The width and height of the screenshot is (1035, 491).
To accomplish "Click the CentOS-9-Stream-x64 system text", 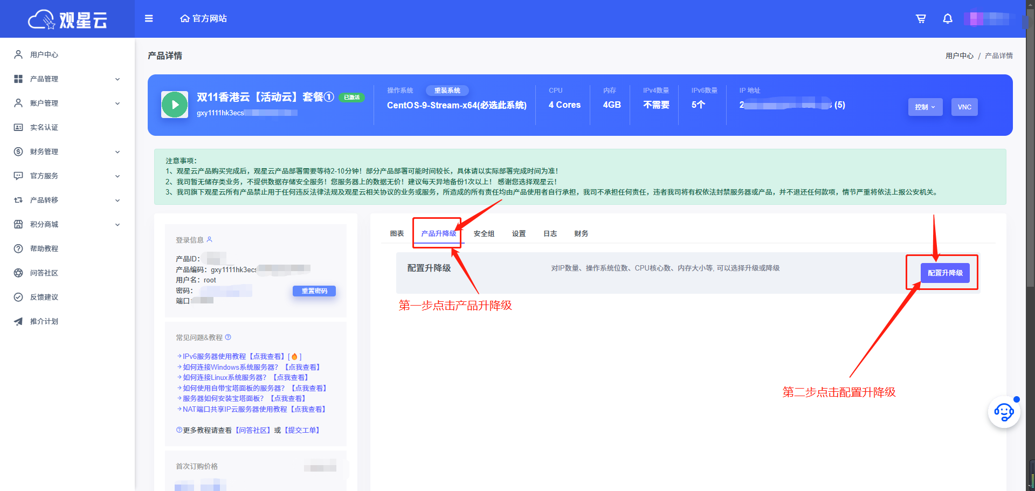I will pos(457,105).
